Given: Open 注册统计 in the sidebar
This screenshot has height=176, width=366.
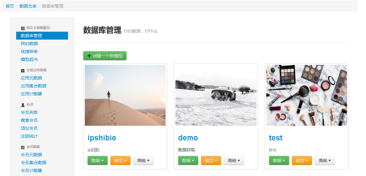Looking at the screenshot, I should coord(29,136).
